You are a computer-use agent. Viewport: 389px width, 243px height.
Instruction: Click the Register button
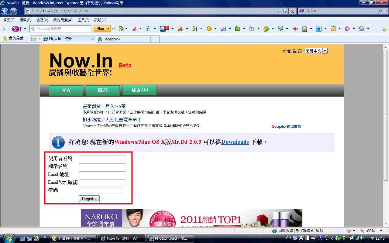tap(89, 199)
